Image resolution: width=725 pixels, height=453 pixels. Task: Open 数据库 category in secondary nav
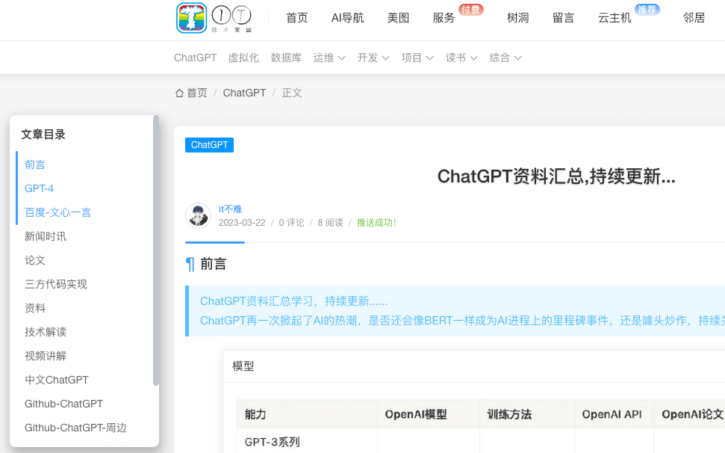click(286, 58)
